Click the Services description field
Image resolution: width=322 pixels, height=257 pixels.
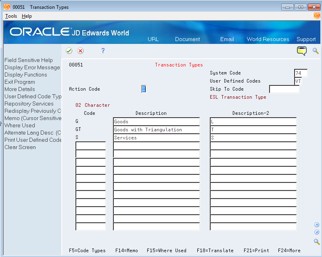[156, 138]
